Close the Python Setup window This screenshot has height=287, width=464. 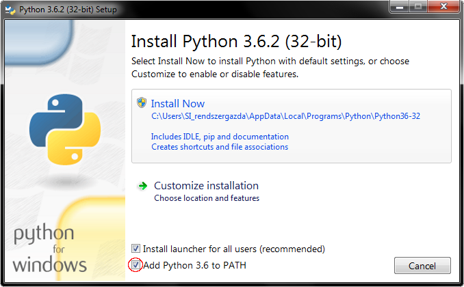pos(443,6)
